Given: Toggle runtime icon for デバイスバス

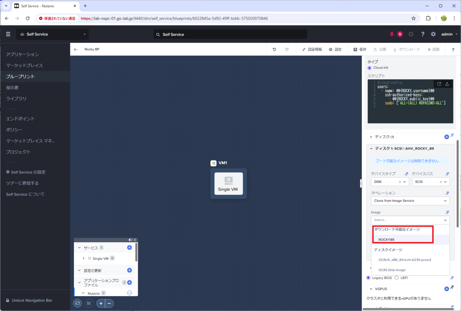Looking at the screenshot, I should [447, 174].
